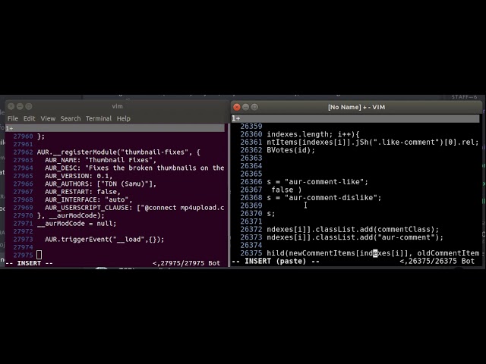The height and width of the screenshot is (364, 486).
Task: Click classList.add("aur-comment") line 26373
Action: click(355, 237)
